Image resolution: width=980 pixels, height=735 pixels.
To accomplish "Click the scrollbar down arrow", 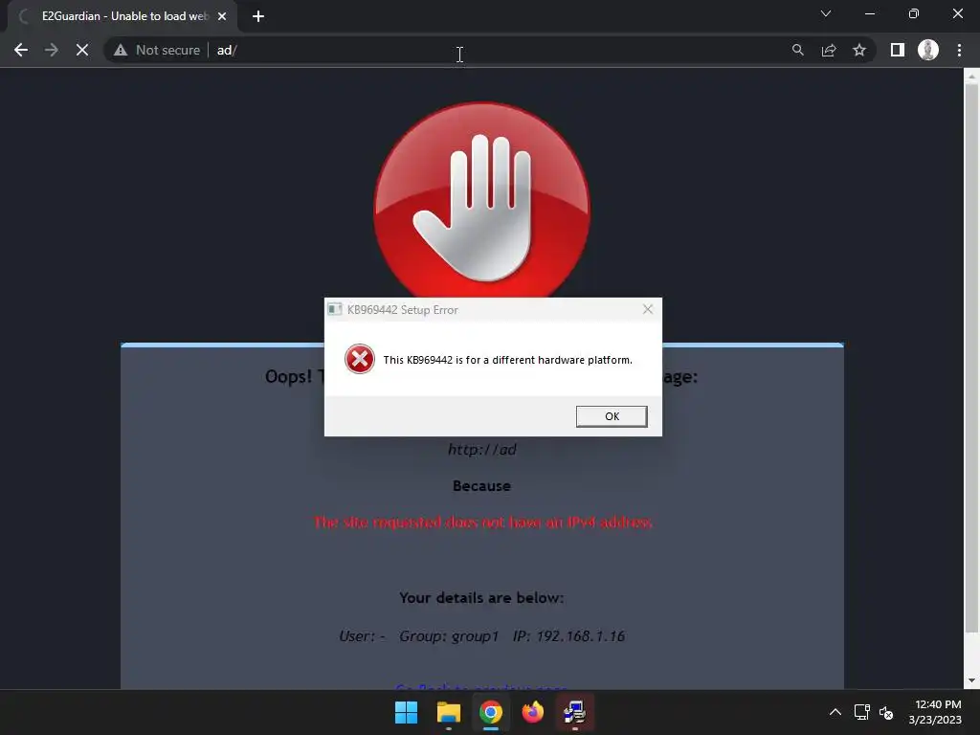I will coord(971,680).
